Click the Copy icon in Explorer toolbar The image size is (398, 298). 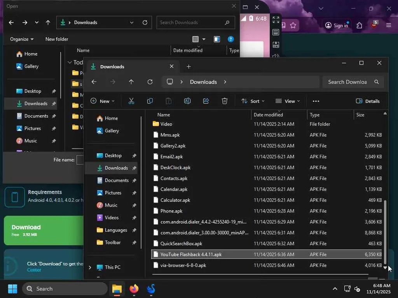150,101
